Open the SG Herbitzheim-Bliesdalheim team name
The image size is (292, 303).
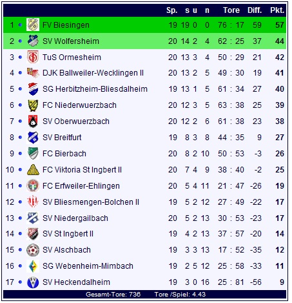point(95,89)
